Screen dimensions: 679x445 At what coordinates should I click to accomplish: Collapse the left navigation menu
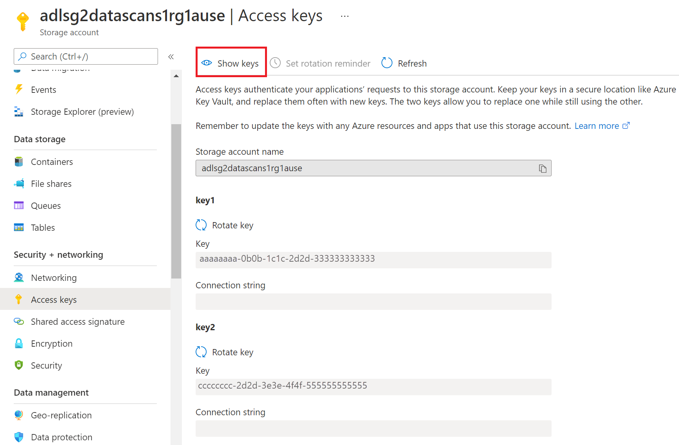171,57
